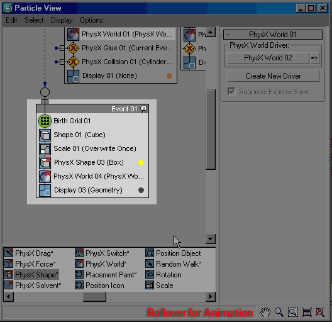The height and width of the screenshot is (322, 332).
Task: Click the PhysX World 04 globe icon
Action: click(x=45, y=177)
